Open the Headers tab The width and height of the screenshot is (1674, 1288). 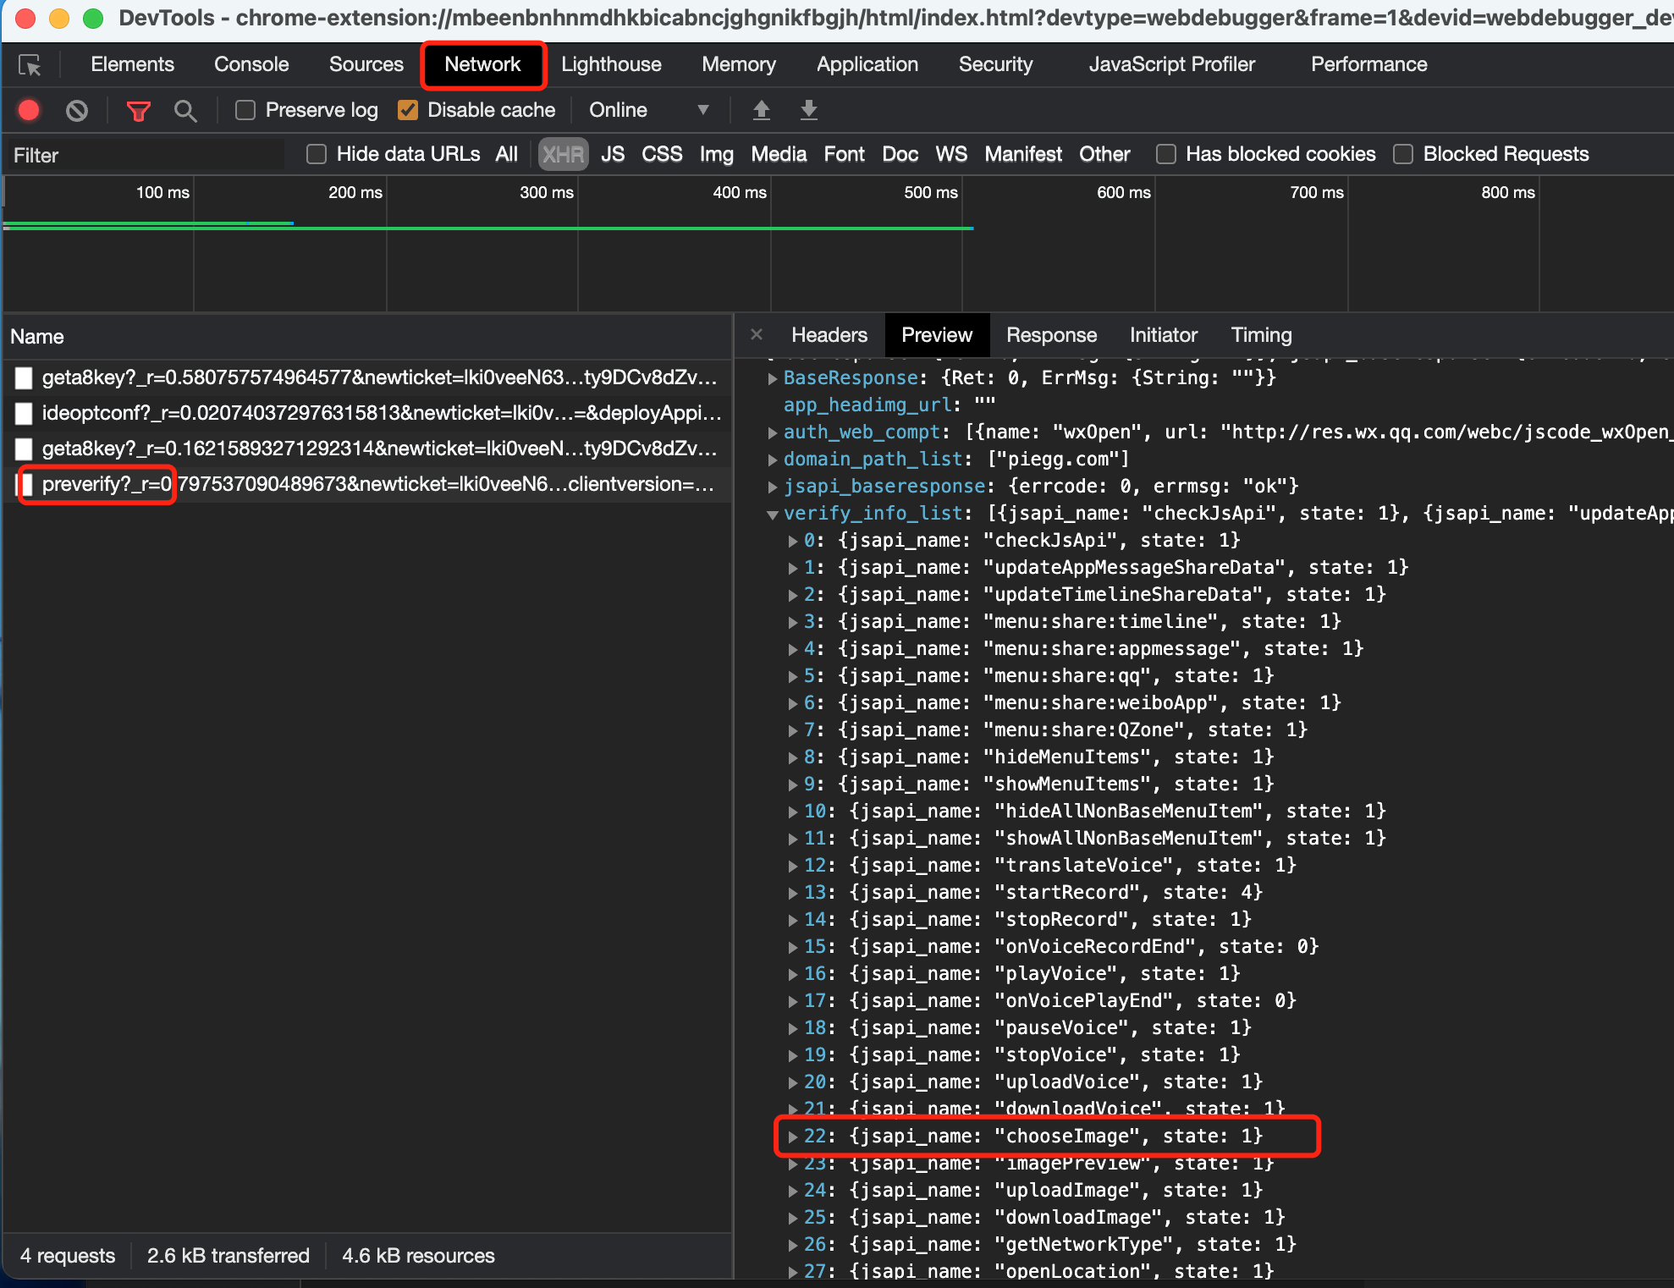[x=829, y=335]
